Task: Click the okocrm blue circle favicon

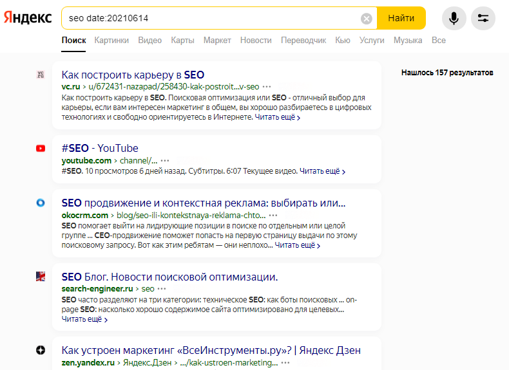Action: coord(41,203)
